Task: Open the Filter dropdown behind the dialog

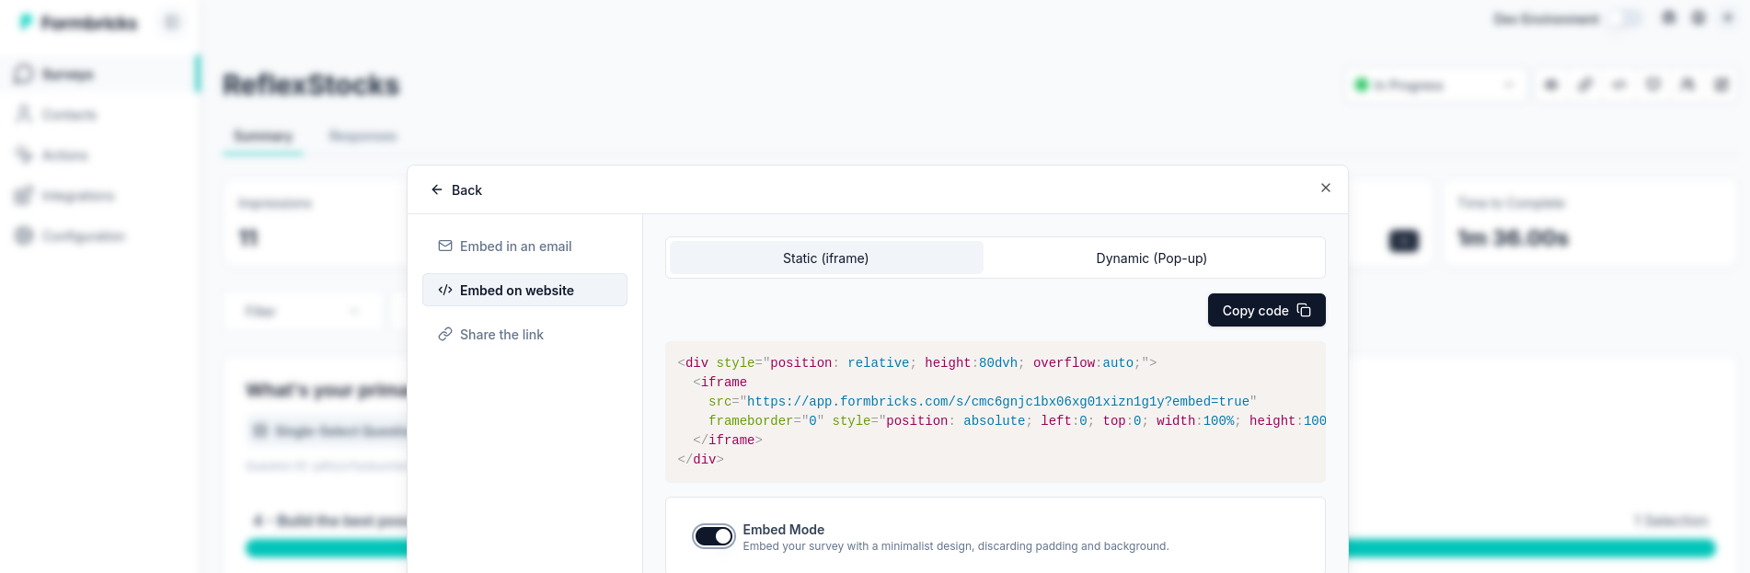Action: (303, 312)
